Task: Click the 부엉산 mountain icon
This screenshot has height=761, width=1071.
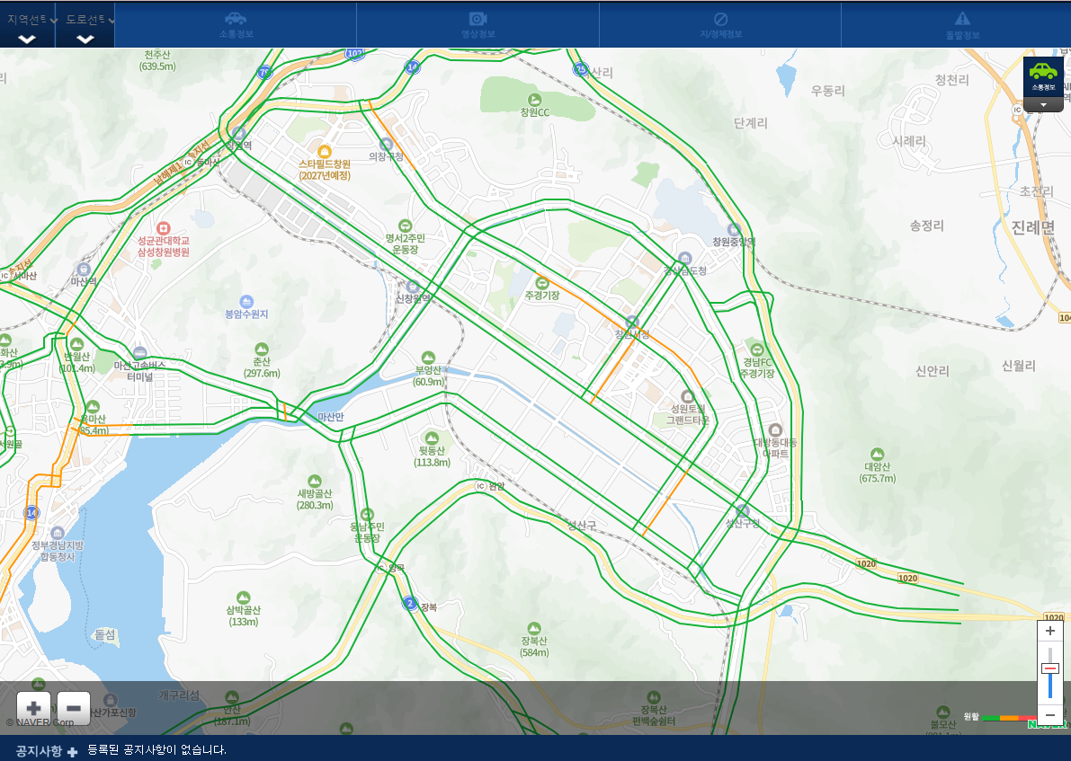Action: pyautogui.click(x=428, y=358)
